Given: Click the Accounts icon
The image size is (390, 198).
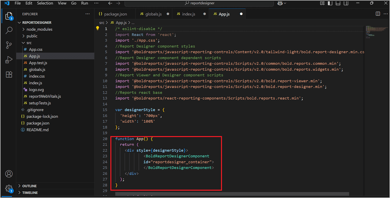Looking at the screenshot, I should (x=9, y=174).
